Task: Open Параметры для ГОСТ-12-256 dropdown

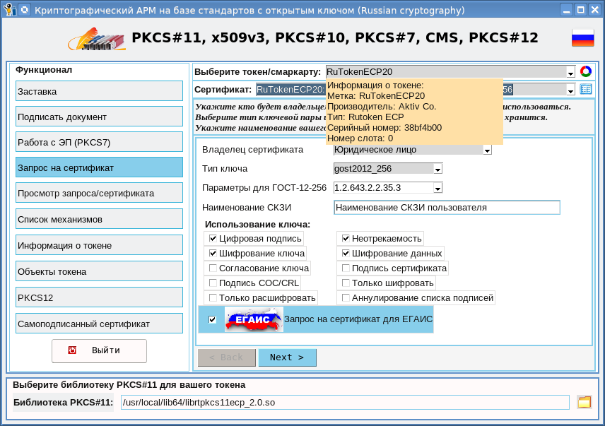Action: point(437,188)
